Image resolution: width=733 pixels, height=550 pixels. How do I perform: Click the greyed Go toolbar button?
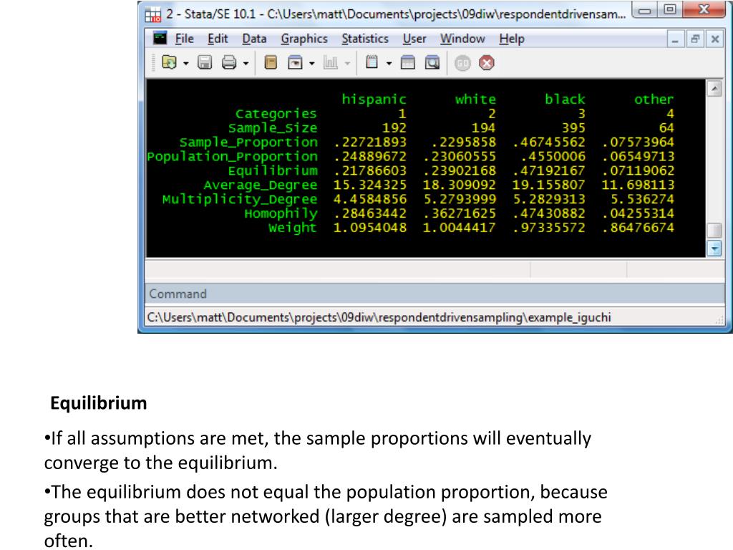click(x=462, y=63)
